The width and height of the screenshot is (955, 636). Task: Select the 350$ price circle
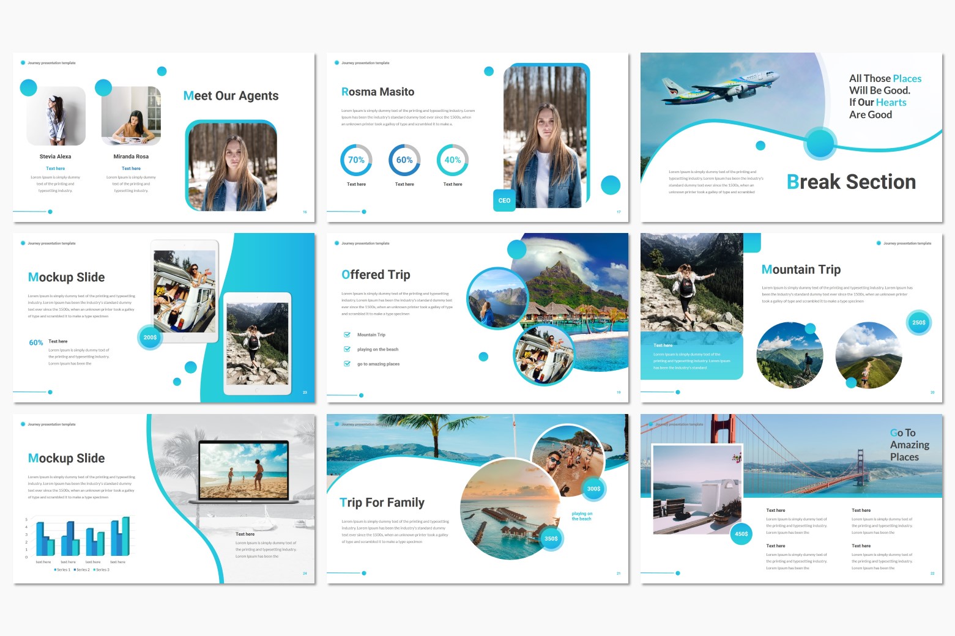tap(551, 539)
